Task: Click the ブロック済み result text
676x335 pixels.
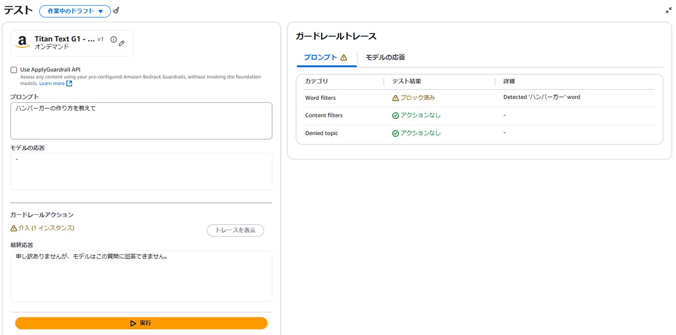Action: tap(417, 97)
